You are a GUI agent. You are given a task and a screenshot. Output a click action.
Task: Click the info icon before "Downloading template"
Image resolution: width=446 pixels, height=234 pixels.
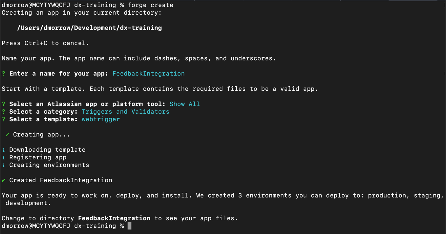click(x=3, y=150)
